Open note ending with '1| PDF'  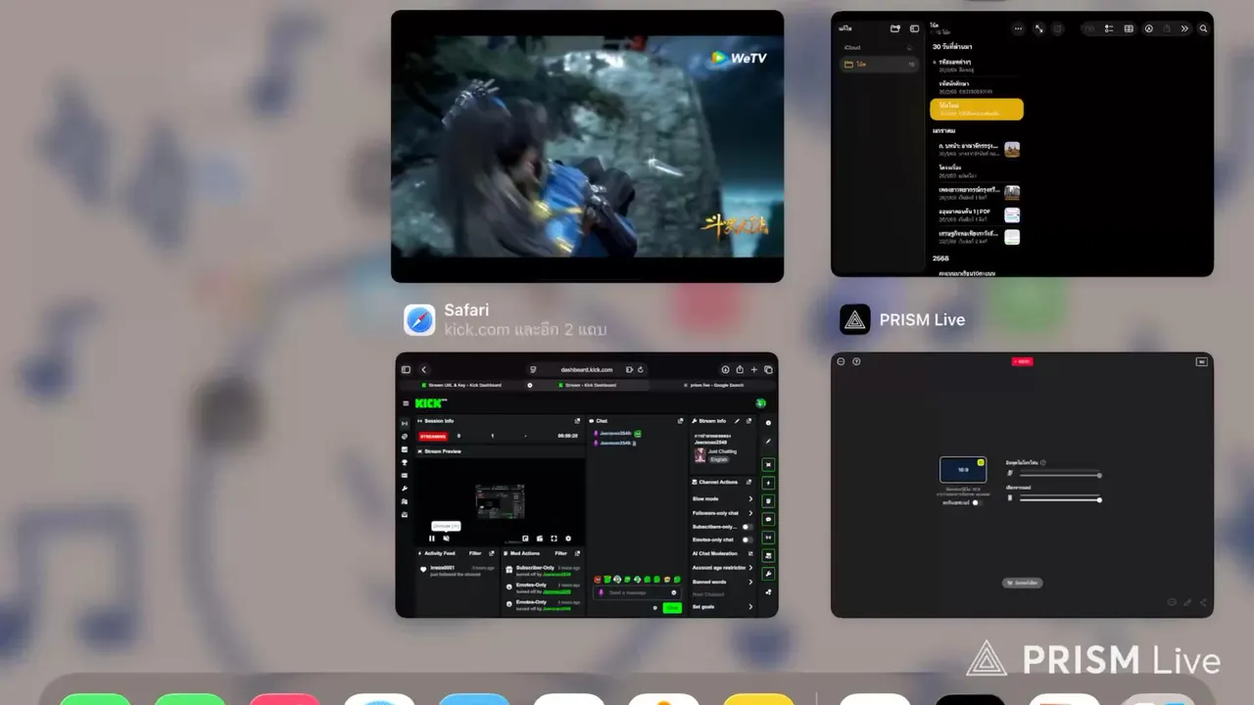(979, 214)
